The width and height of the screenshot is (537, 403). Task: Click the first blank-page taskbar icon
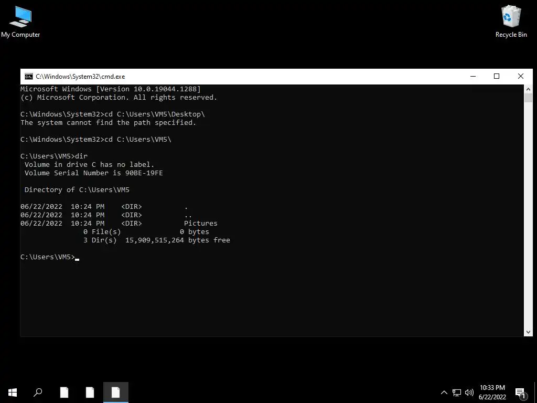(64, 393)
